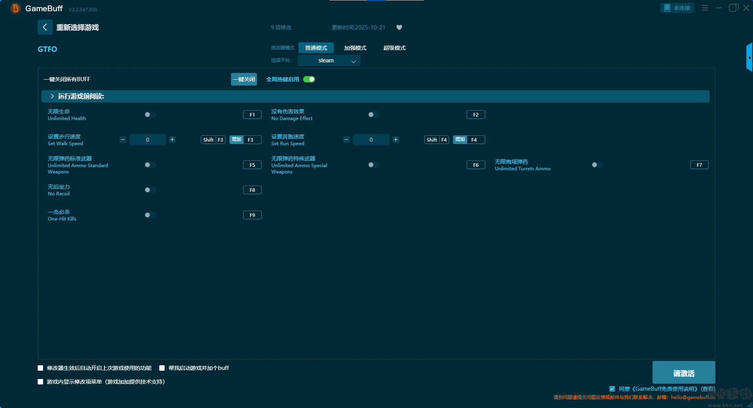Viewport: 753px width, 408px height.
Task: Enable the Unlimited Health toggle
Action: [150, 115]
